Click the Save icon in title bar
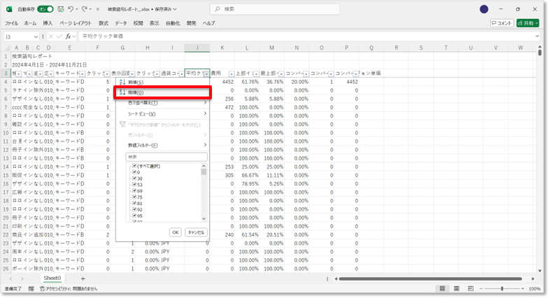Screen dimensions: 549x298 (61, 9)
